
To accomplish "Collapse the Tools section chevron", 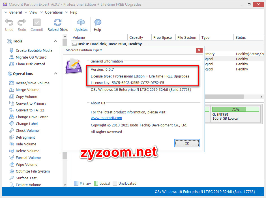I will pos(55,41).
